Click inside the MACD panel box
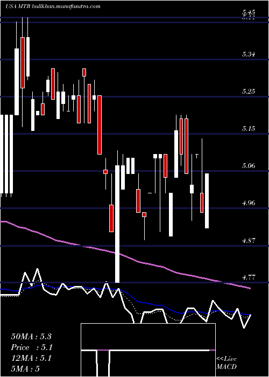269x377 pixels. click(148, 336)
